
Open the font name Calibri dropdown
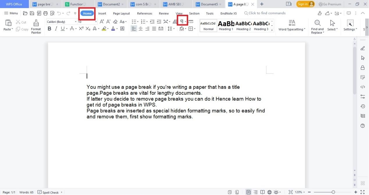(x=76, y=22)
